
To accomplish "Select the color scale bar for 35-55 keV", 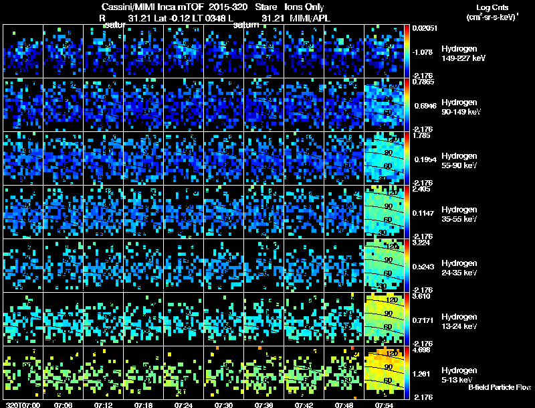I will click(407, 212).
